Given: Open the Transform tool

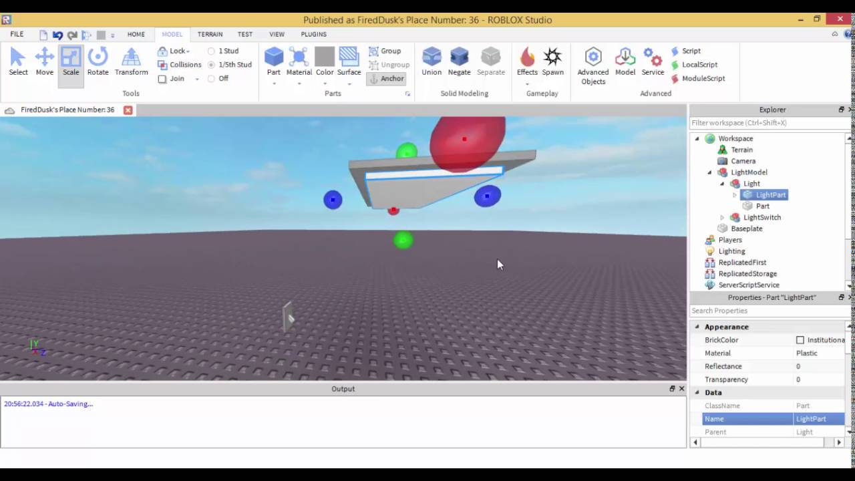Looking at the screenshot, I should click(x=131, y=61).
